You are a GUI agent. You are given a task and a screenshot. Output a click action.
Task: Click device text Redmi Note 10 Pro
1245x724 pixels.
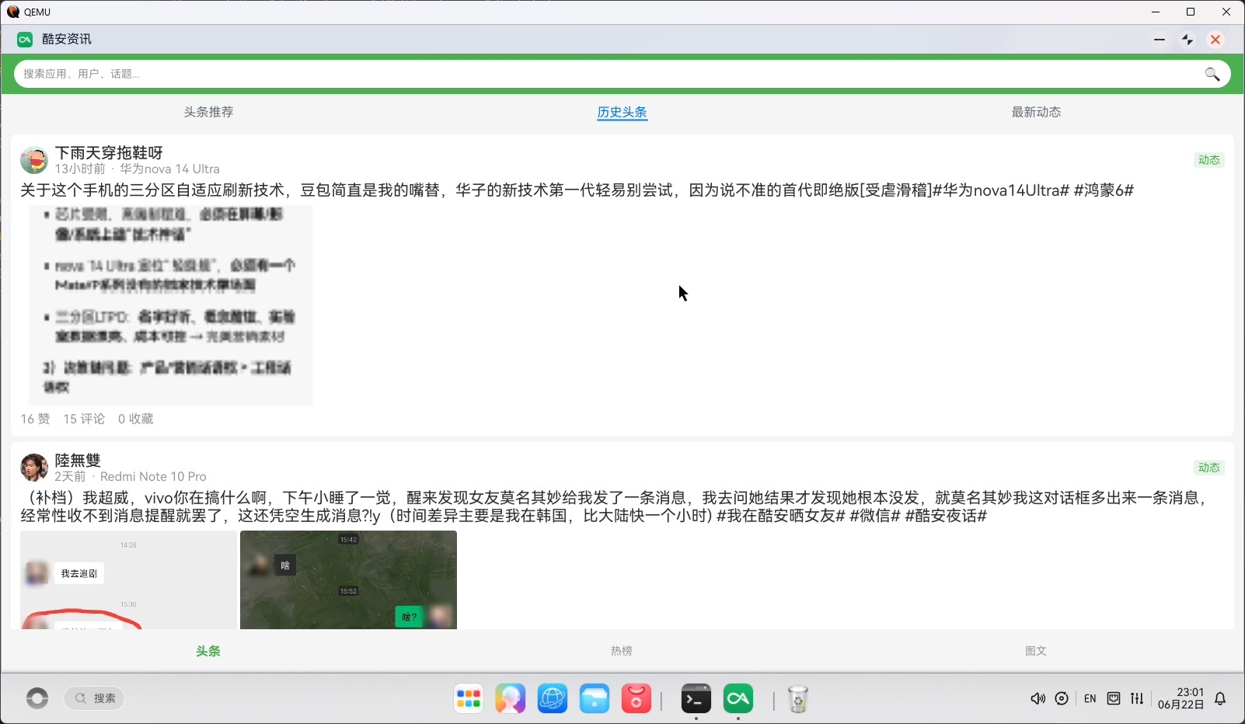click(153, 477)
